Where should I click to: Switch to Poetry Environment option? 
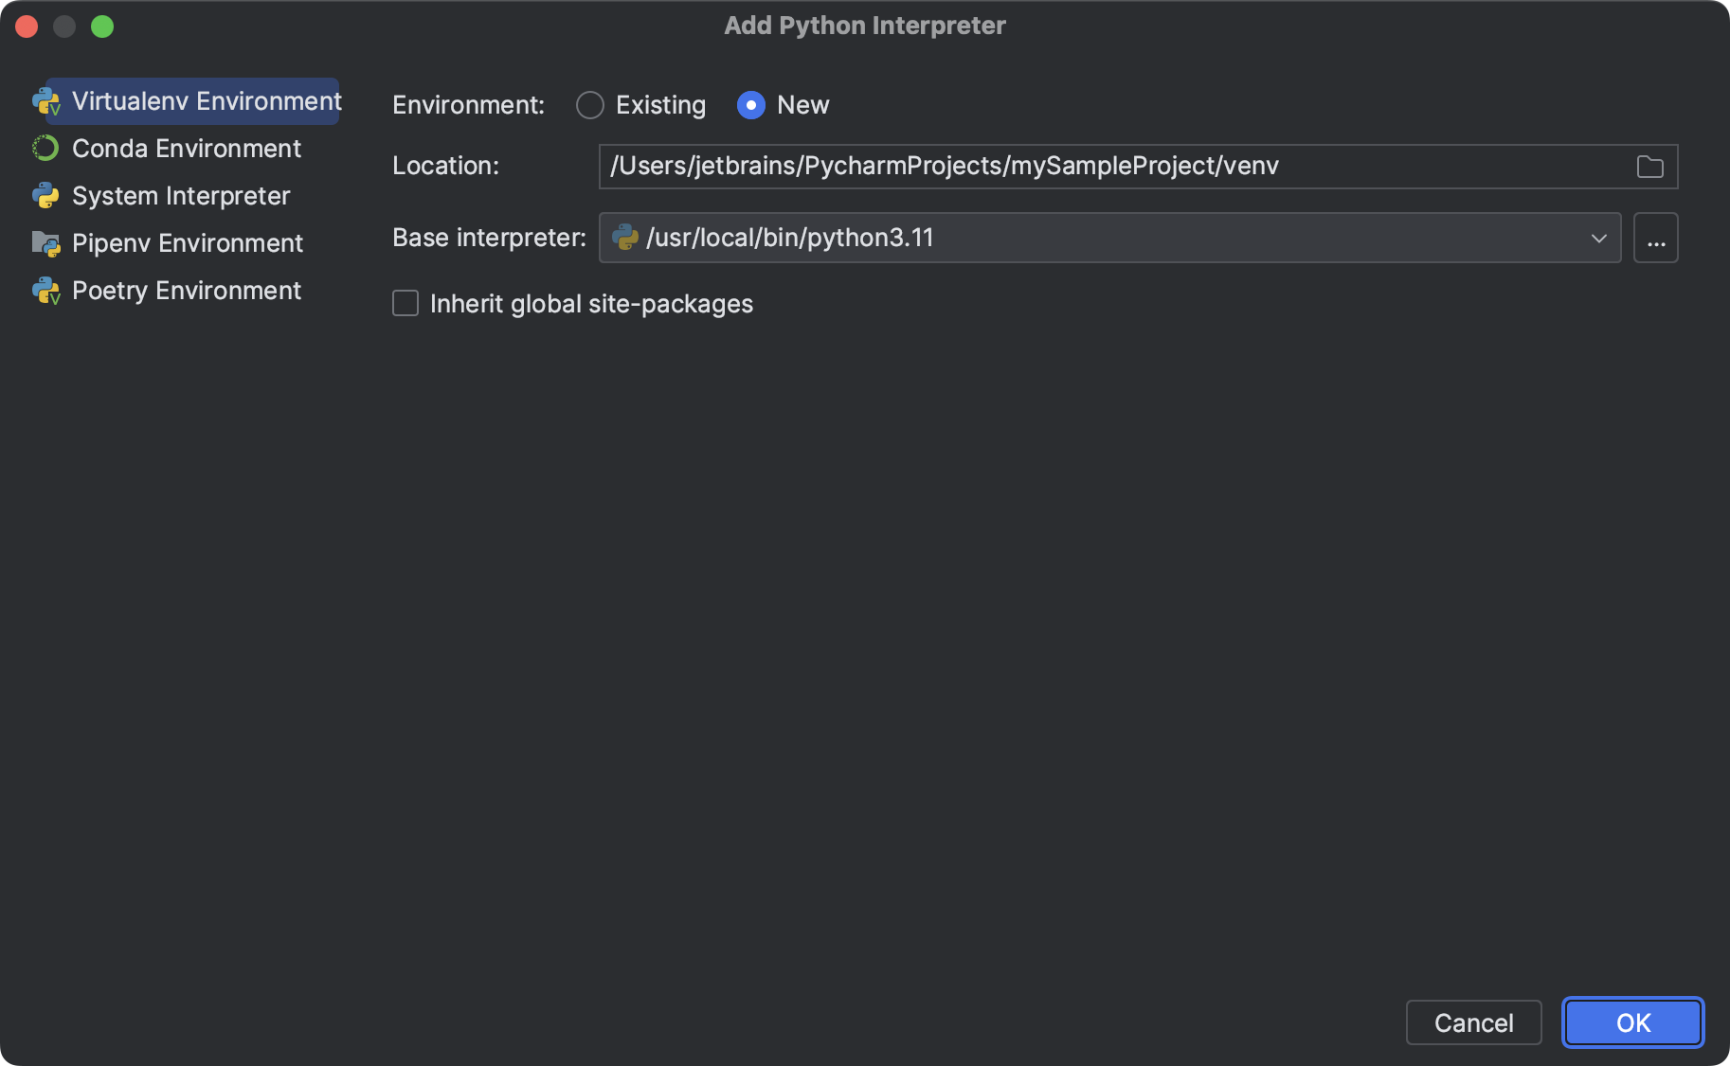(186, 291)
